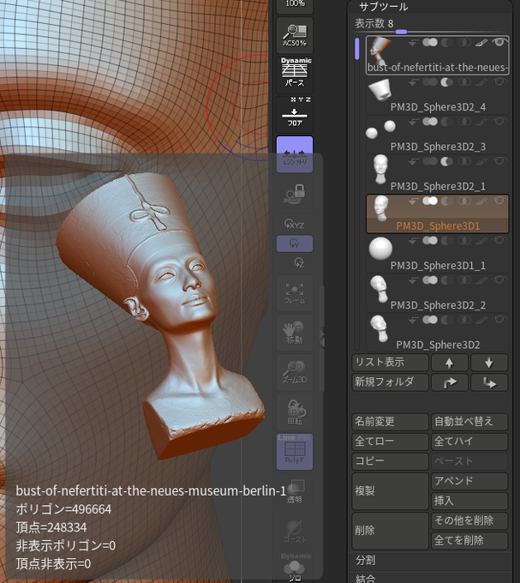Click the camera lock icon
Image resolution: width=520 pixels, height=583 pixels.
[x=295, y=194]
